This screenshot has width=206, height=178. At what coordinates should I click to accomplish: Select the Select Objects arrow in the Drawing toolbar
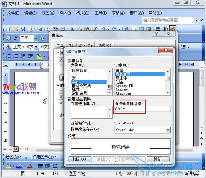pyautogui.click(x=26, y=157)
